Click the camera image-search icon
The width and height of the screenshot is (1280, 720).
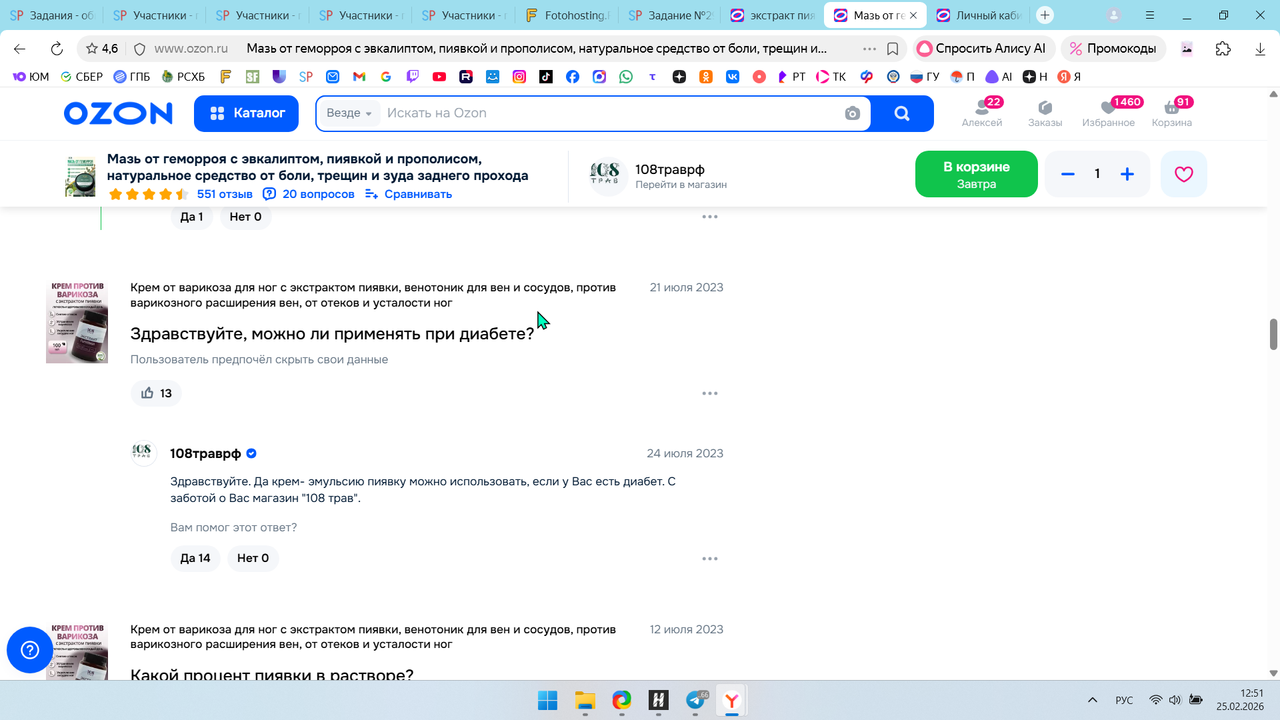point(852,113)
